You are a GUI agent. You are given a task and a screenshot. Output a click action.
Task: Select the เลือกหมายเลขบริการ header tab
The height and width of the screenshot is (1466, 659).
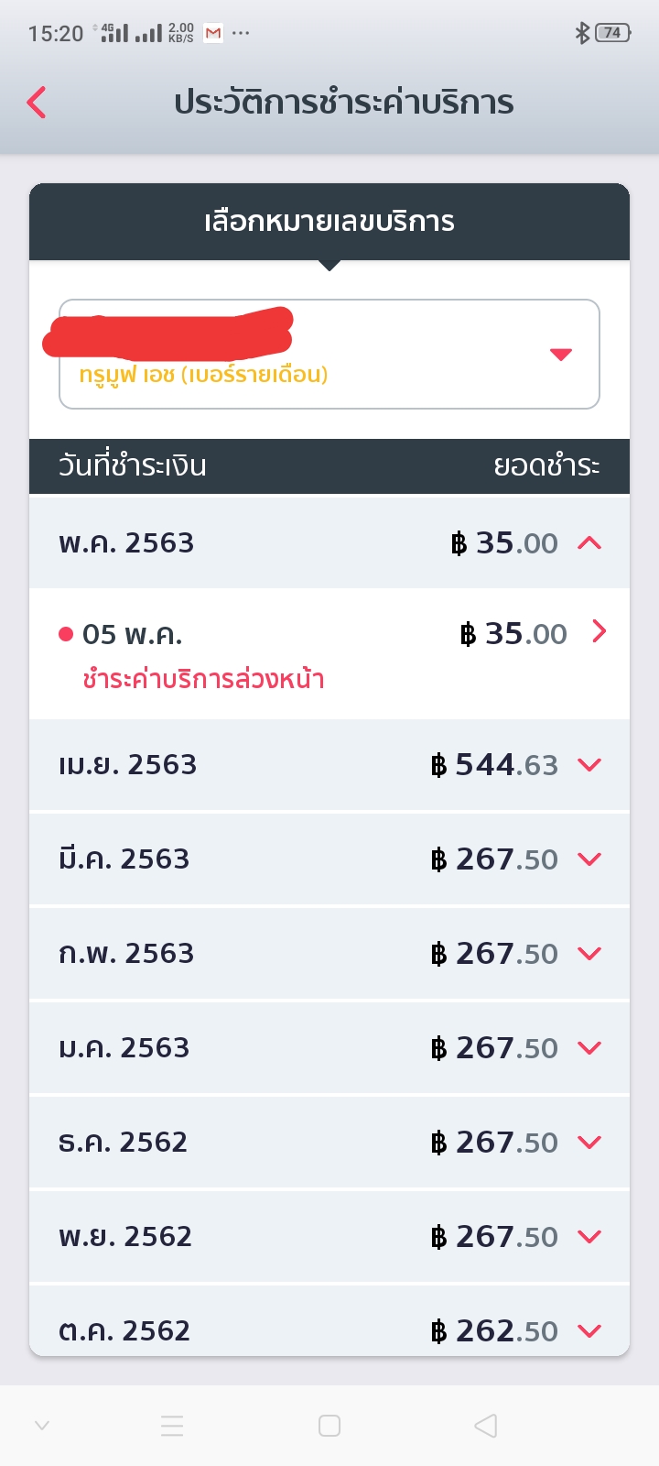(x=329, y=222)
